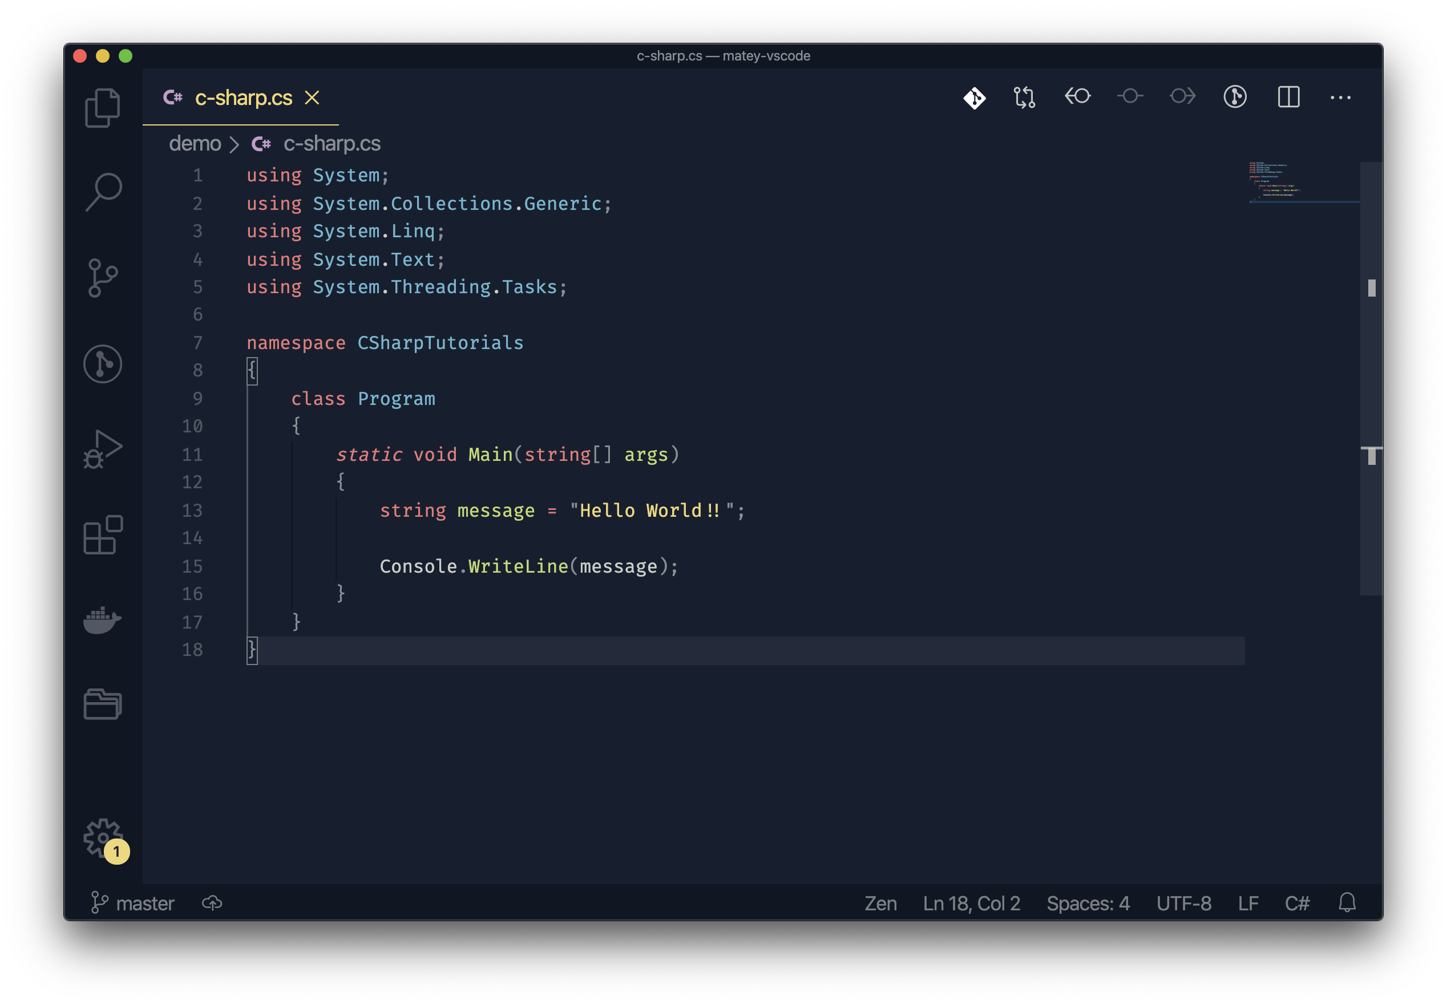Open the Search view in sidebar

click(103, 192)
